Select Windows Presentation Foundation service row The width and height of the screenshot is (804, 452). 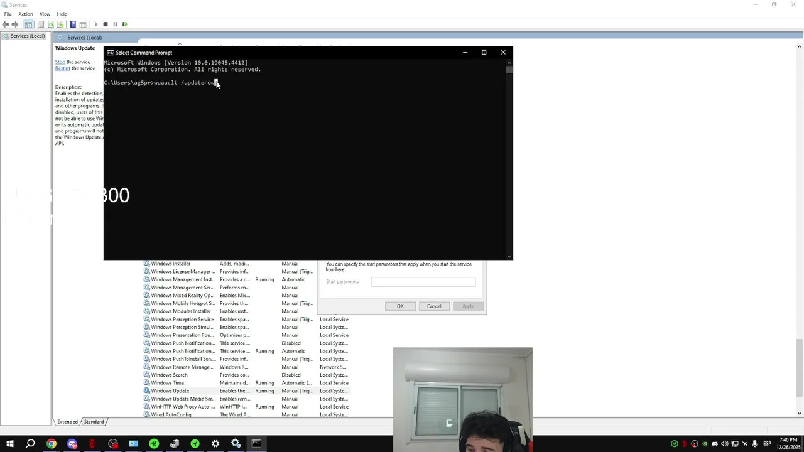tap(246, 335)
